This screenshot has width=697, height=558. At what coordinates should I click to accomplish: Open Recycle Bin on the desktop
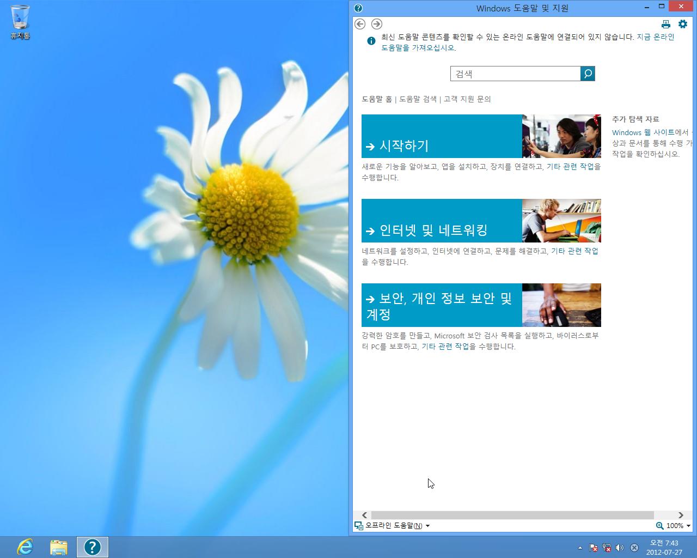(x=20, y=22)
